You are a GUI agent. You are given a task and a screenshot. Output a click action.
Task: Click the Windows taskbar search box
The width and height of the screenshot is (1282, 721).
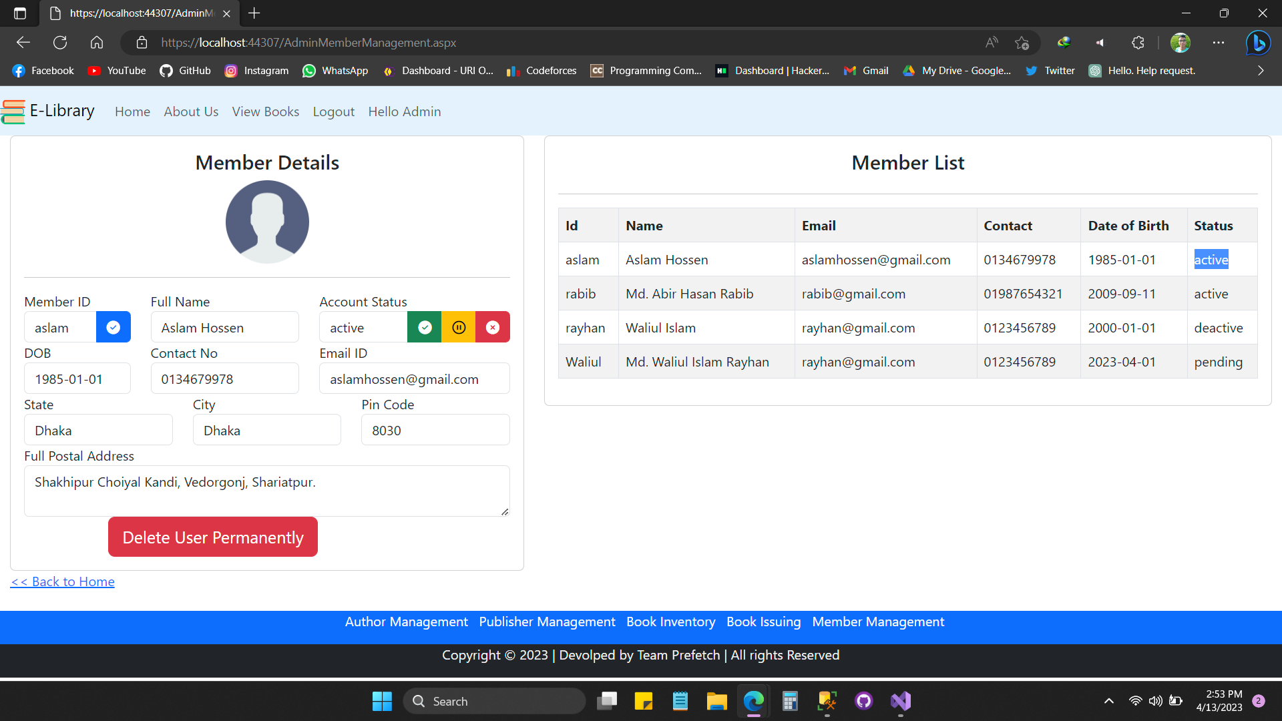pos(494,701)
